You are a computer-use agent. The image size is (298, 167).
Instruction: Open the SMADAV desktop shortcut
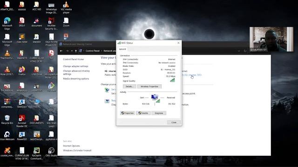(x=22, y=103)
